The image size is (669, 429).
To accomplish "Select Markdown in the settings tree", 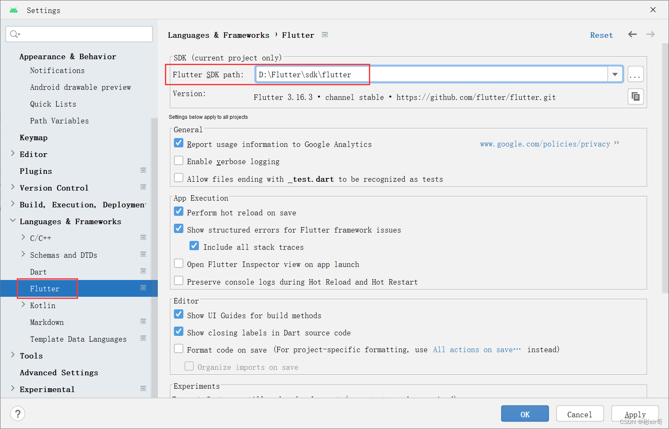I will click(x=47, y=322).
